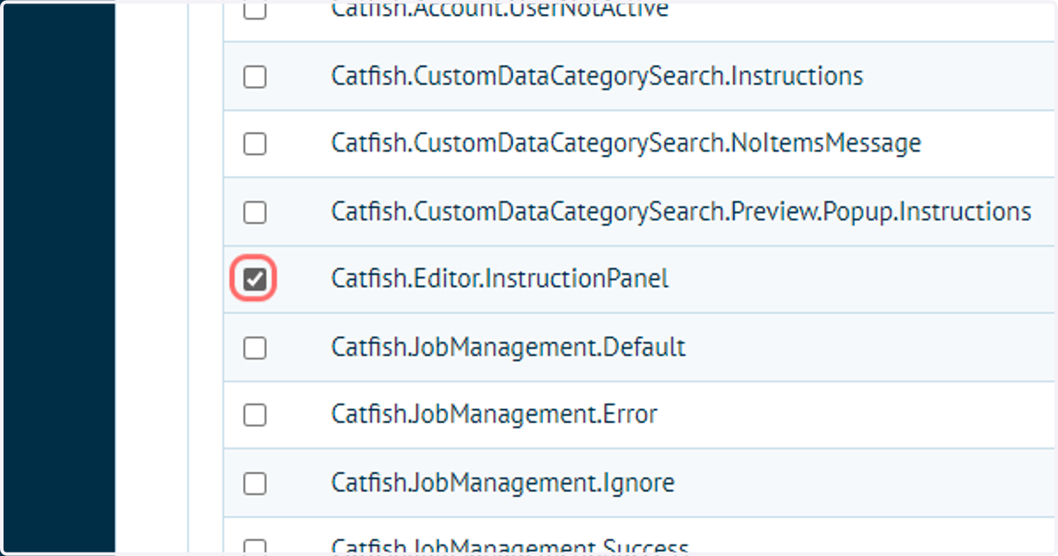Open the Catfish.Editor.InstructionPanel entry
The width and height of the screenshot is (1058, 556).
click(500, 279)
